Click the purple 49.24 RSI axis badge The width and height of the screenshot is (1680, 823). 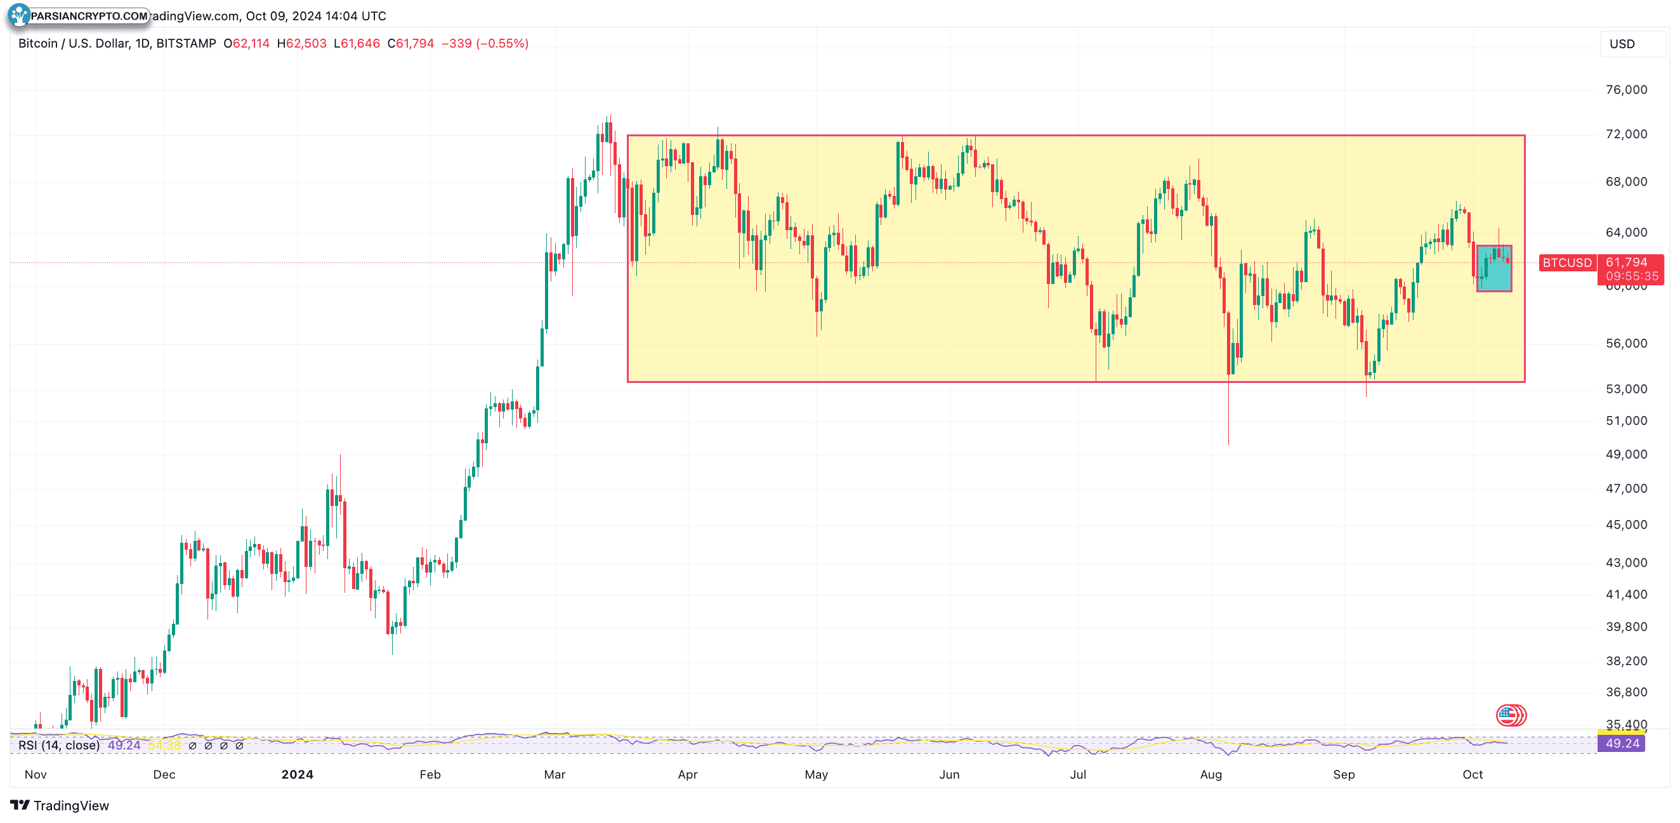pyautogui.click(x=1622, y=744)
